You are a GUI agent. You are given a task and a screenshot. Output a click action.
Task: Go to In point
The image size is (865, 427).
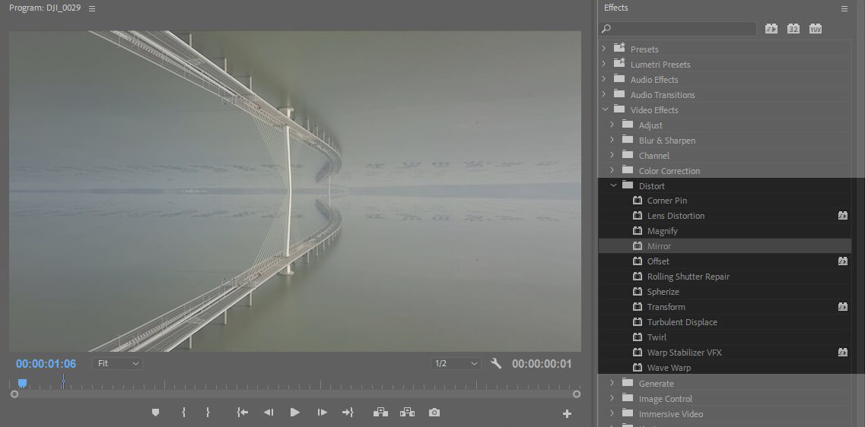[x=242, y=412]
